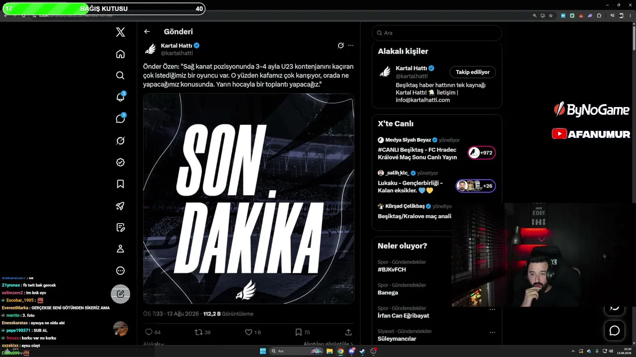This screenshot has width=636, height=357.
Task: Open the Süleymancılar trending topic
Action: [x=397, y=339]
